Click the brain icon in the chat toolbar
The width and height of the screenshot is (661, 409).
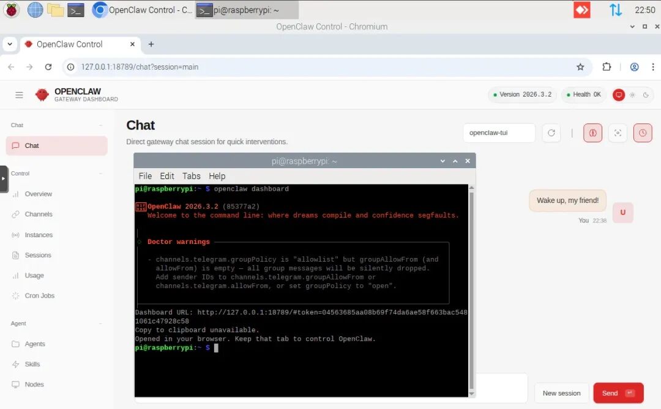[x=592, y=133]
